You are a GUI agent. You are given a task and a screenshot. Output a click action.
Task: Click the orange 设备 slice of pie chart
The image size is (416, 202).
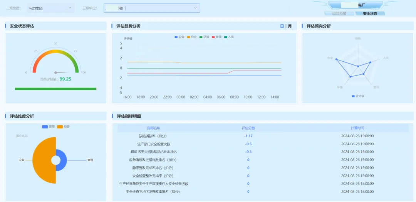pyautogui.click(x=42, y=160)
